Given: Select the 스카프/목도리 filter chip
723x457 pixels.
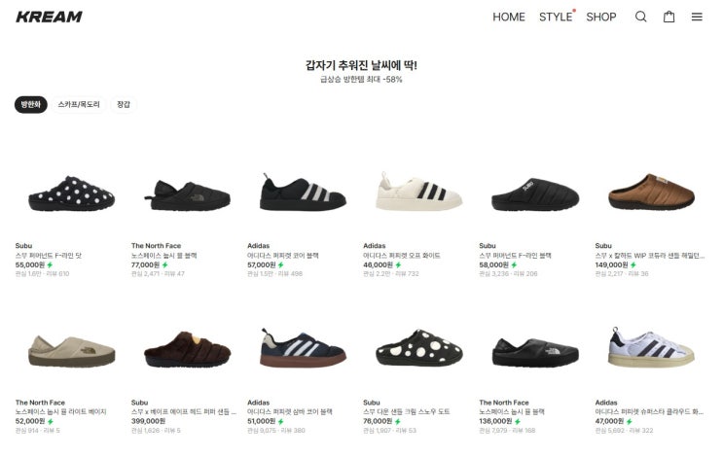Looking at the screenshot, I should 79,105.
